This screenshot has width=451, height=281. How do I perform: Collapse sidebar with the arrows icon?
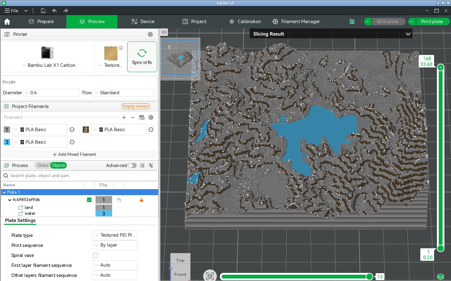(164, 32)
